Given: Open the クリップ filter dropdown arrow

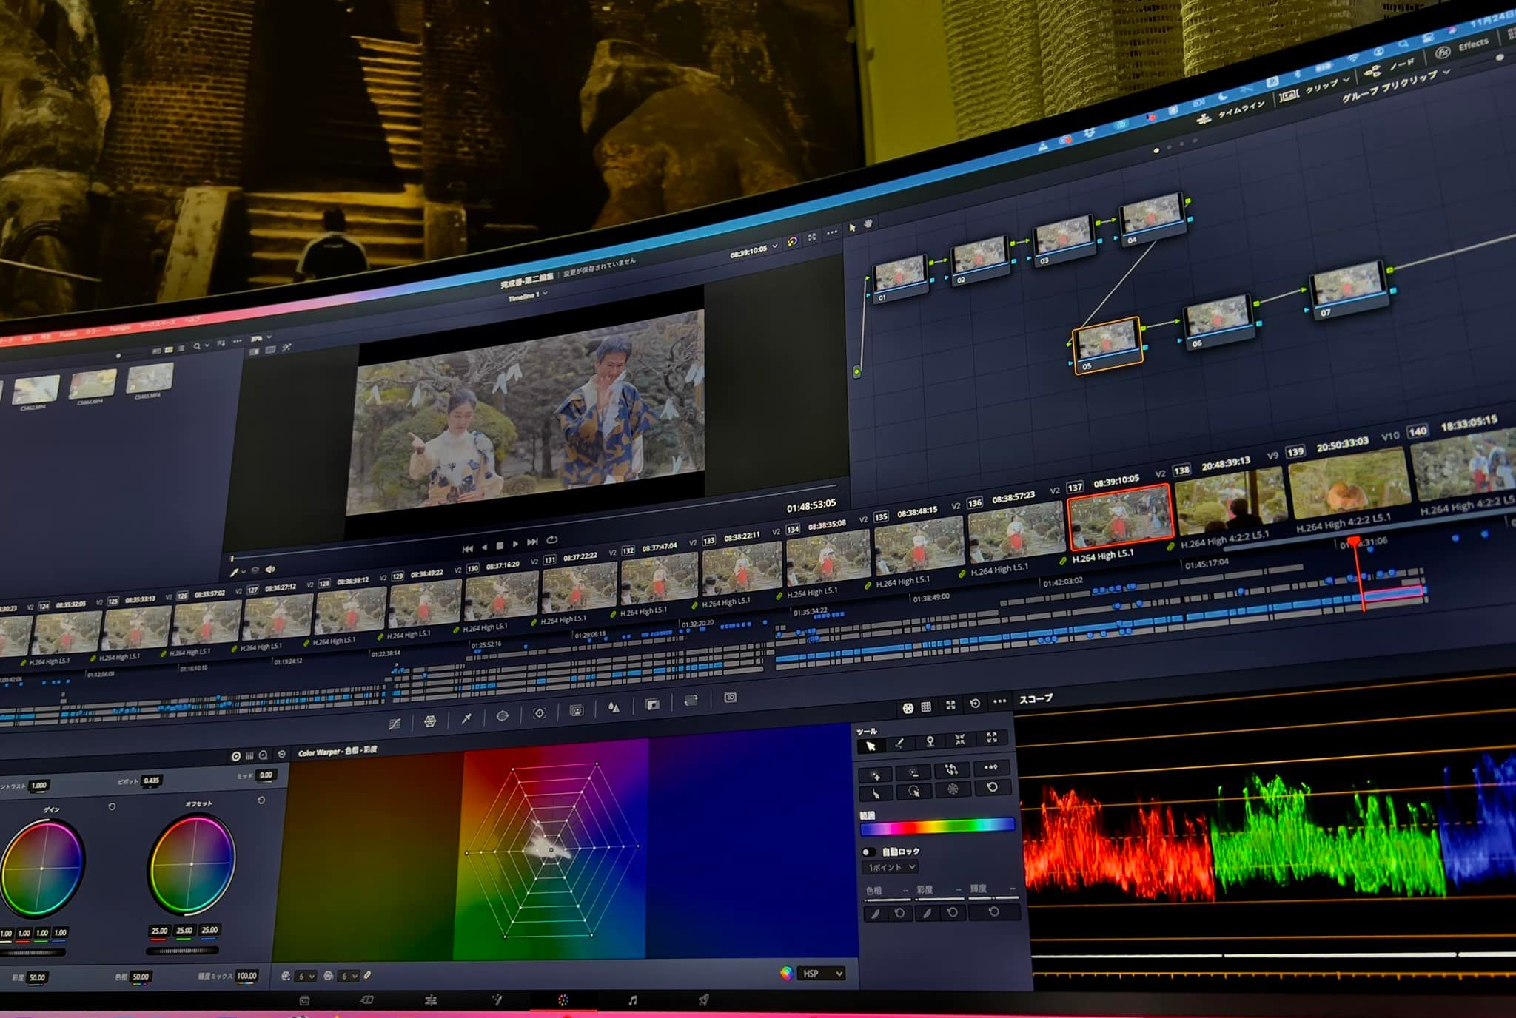Looking at the screenshot, I should point(1346,79).
